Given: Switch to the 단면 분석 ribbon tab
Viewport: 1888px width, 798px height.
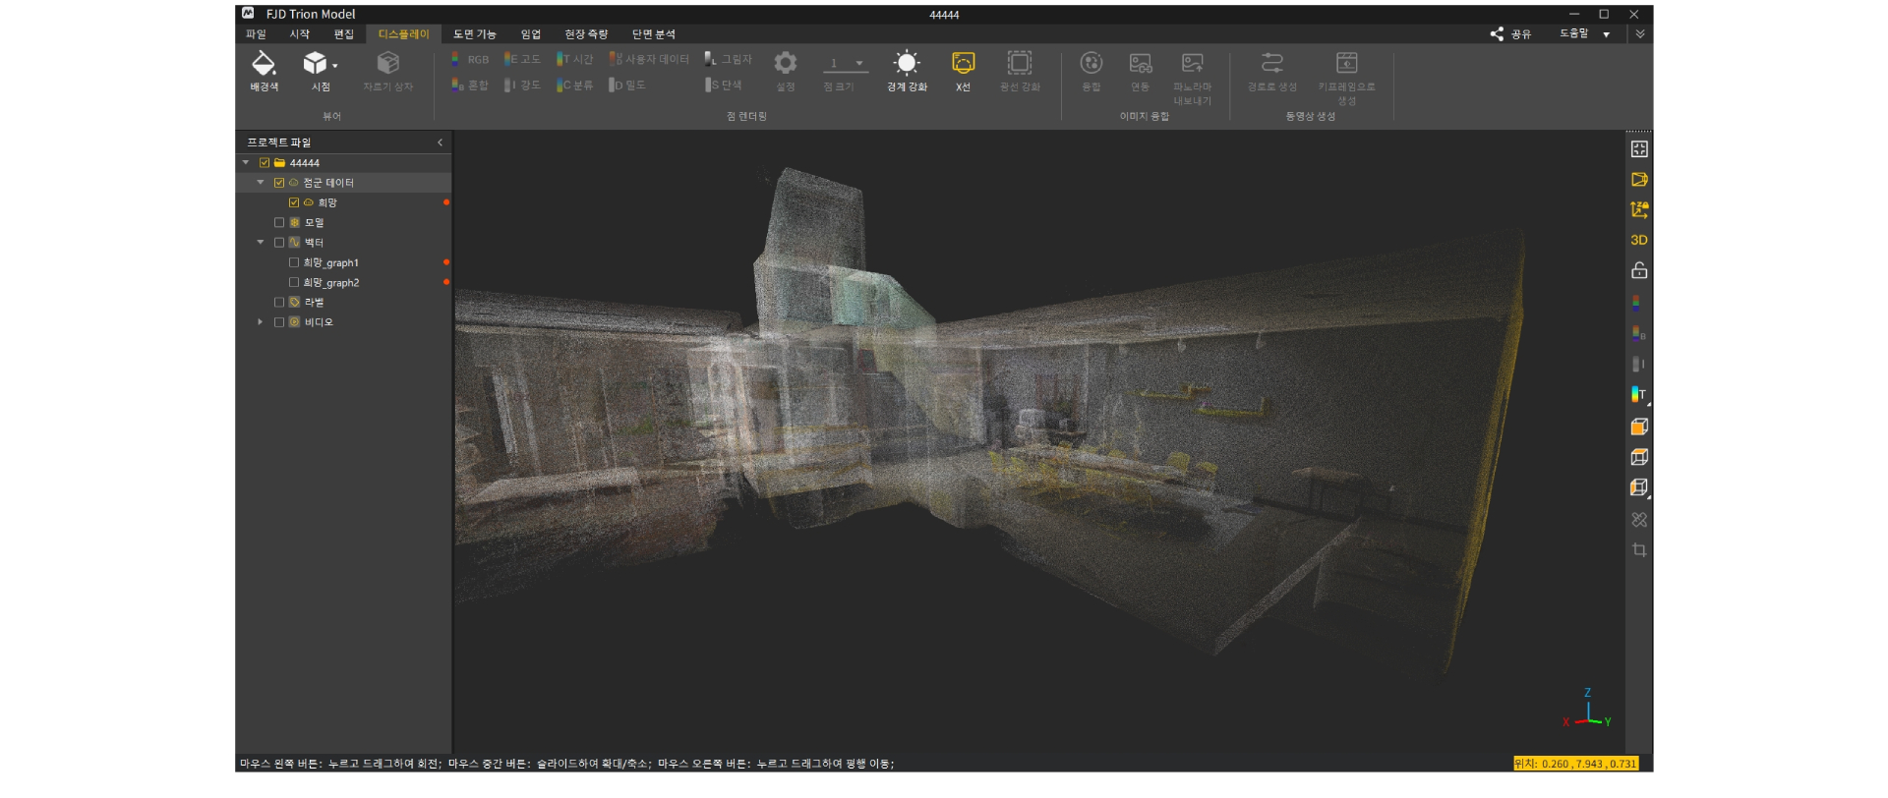Looking at the screenshot, I should tap(653, 34).
